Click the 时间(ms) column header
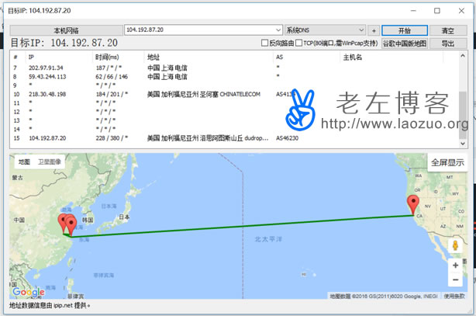 tap(107, 57)
